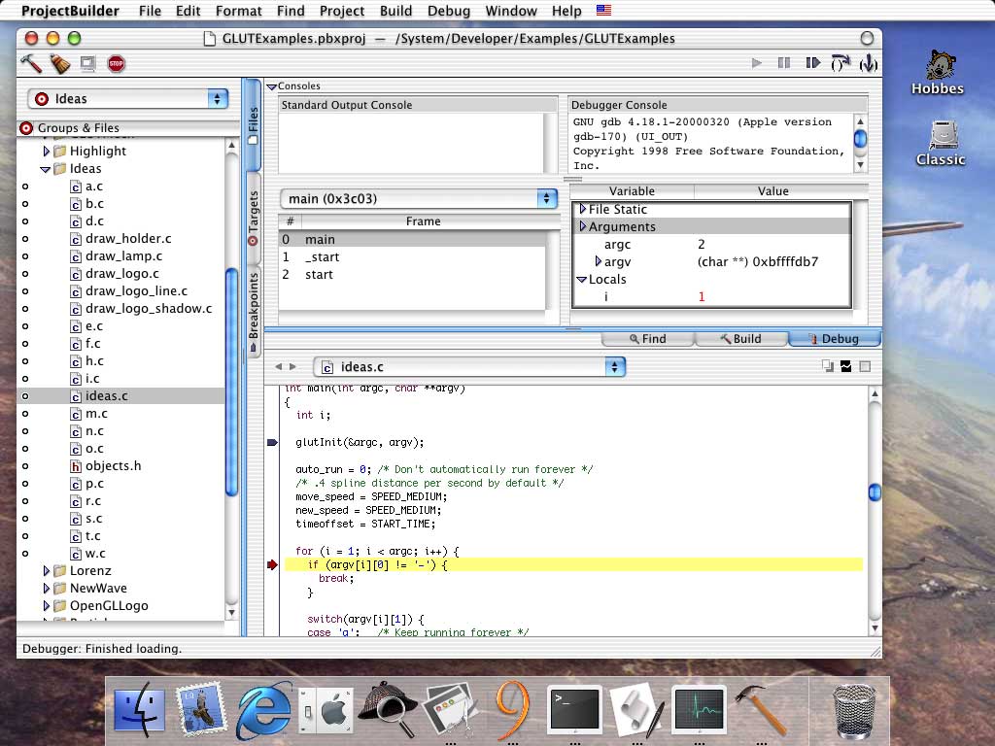Screen dimensions: 995x746
Task: Open Terminal from the Dock
Action: 575,709
